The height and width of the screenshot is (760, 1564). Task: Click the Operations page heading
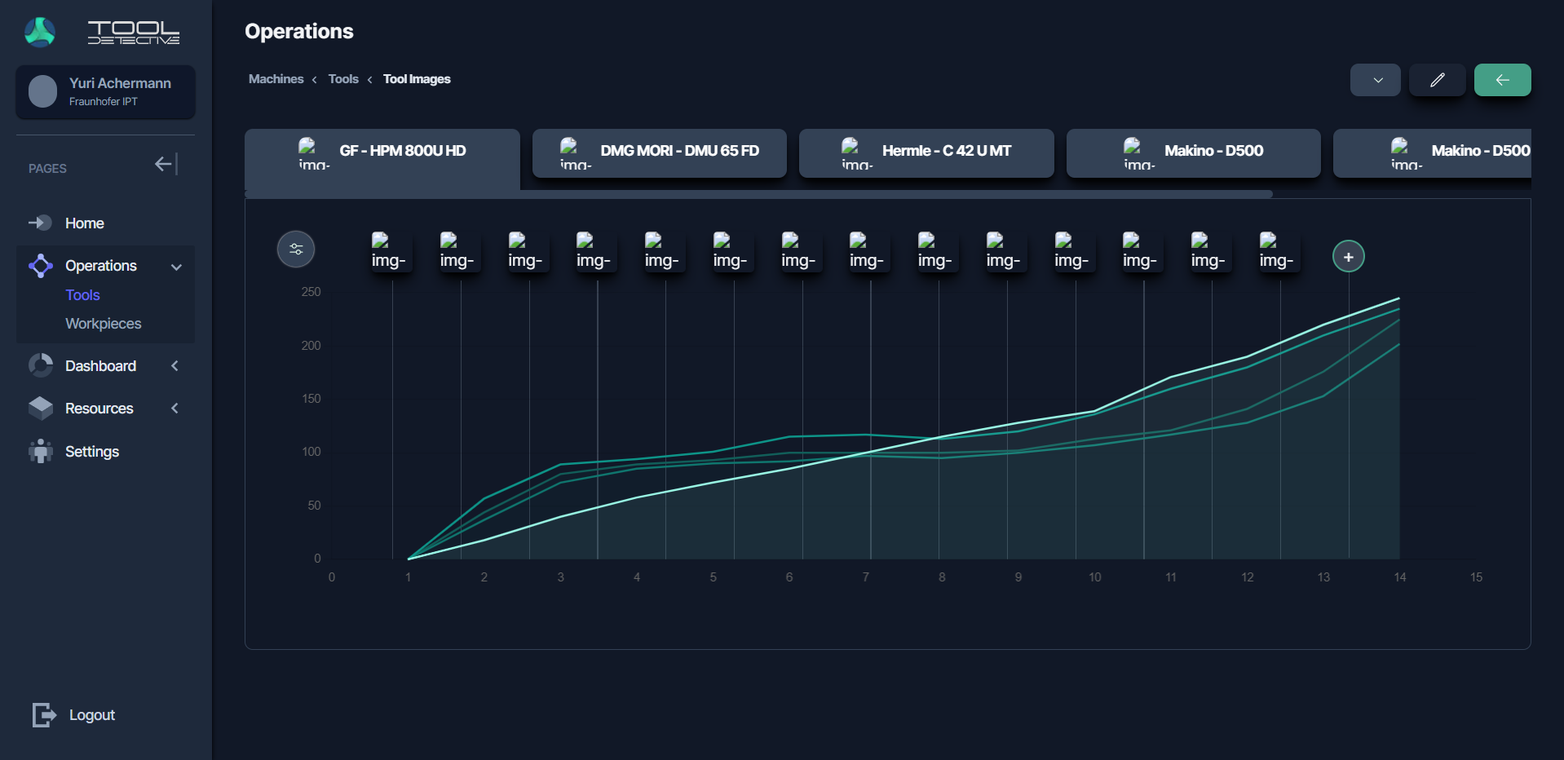(299, 31)
